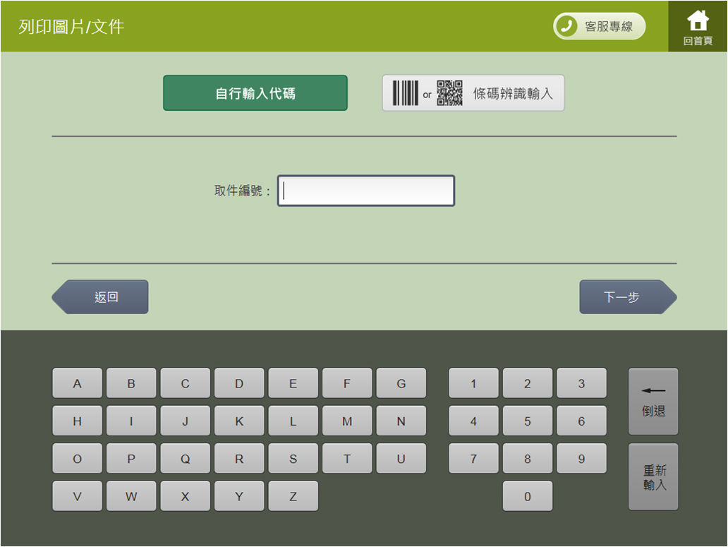Proceed with the 下一步 button
Screen dimensions: 728x547
[x=628, y=296]
